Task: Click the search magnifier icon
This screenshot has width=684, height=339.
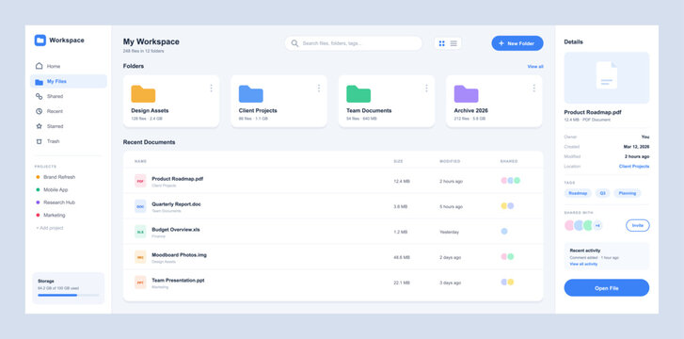Action: (294, 43)
